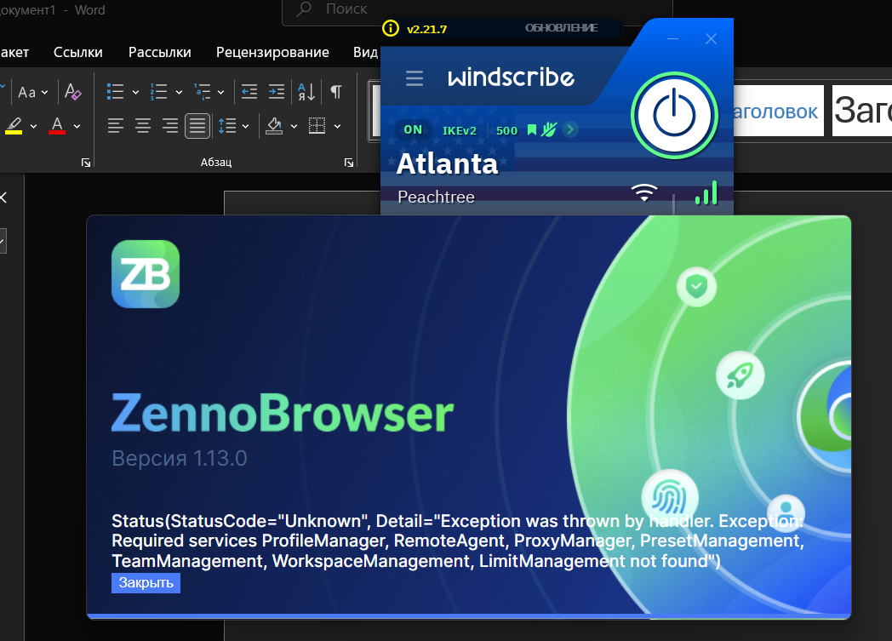This screenshot has width=892, height=641.
Task: Apply yellow text highlight color
Action: point(14,126)
